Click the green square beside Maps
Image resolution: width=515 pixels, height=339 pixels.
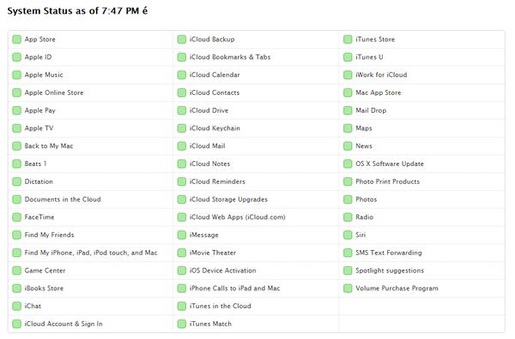pos(348,128)
